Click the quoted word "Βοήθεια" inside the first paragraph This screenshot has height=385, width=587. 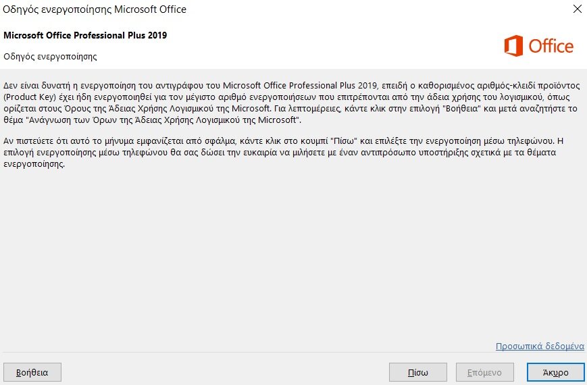coord(461,109)
